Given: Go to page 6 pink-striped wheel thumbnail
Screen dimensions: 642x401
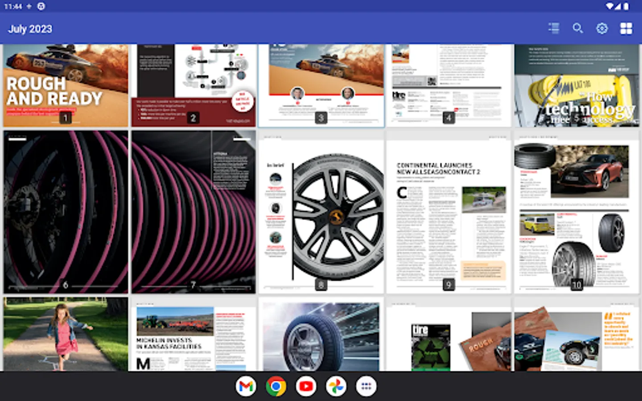Looking at the screenshot, I should coord(66,212).
